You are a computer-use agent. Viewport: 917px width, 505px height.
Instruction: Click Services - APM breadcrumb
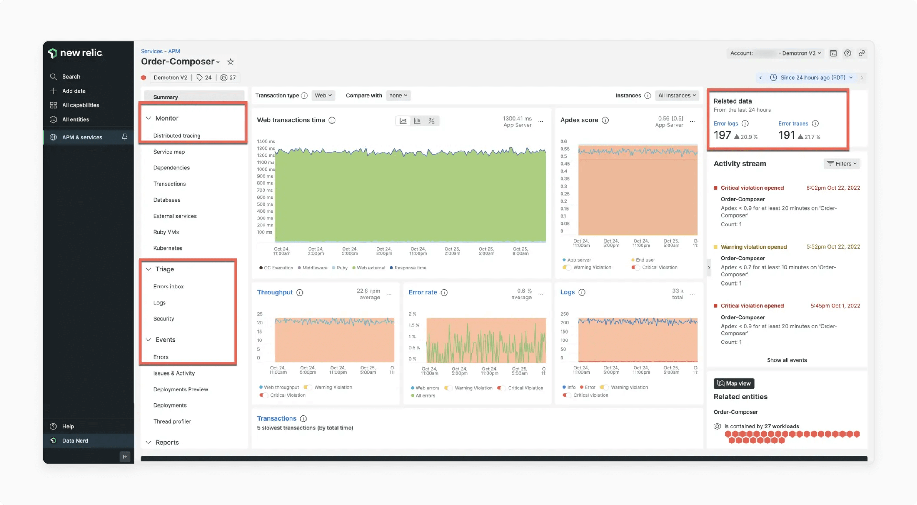coord(160,51)
